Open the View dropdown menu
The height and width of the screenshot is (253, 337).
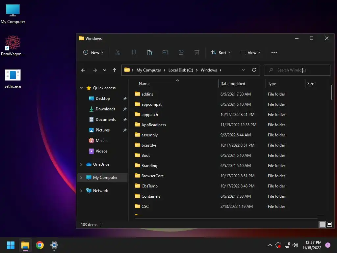click(x=250, y=52)
